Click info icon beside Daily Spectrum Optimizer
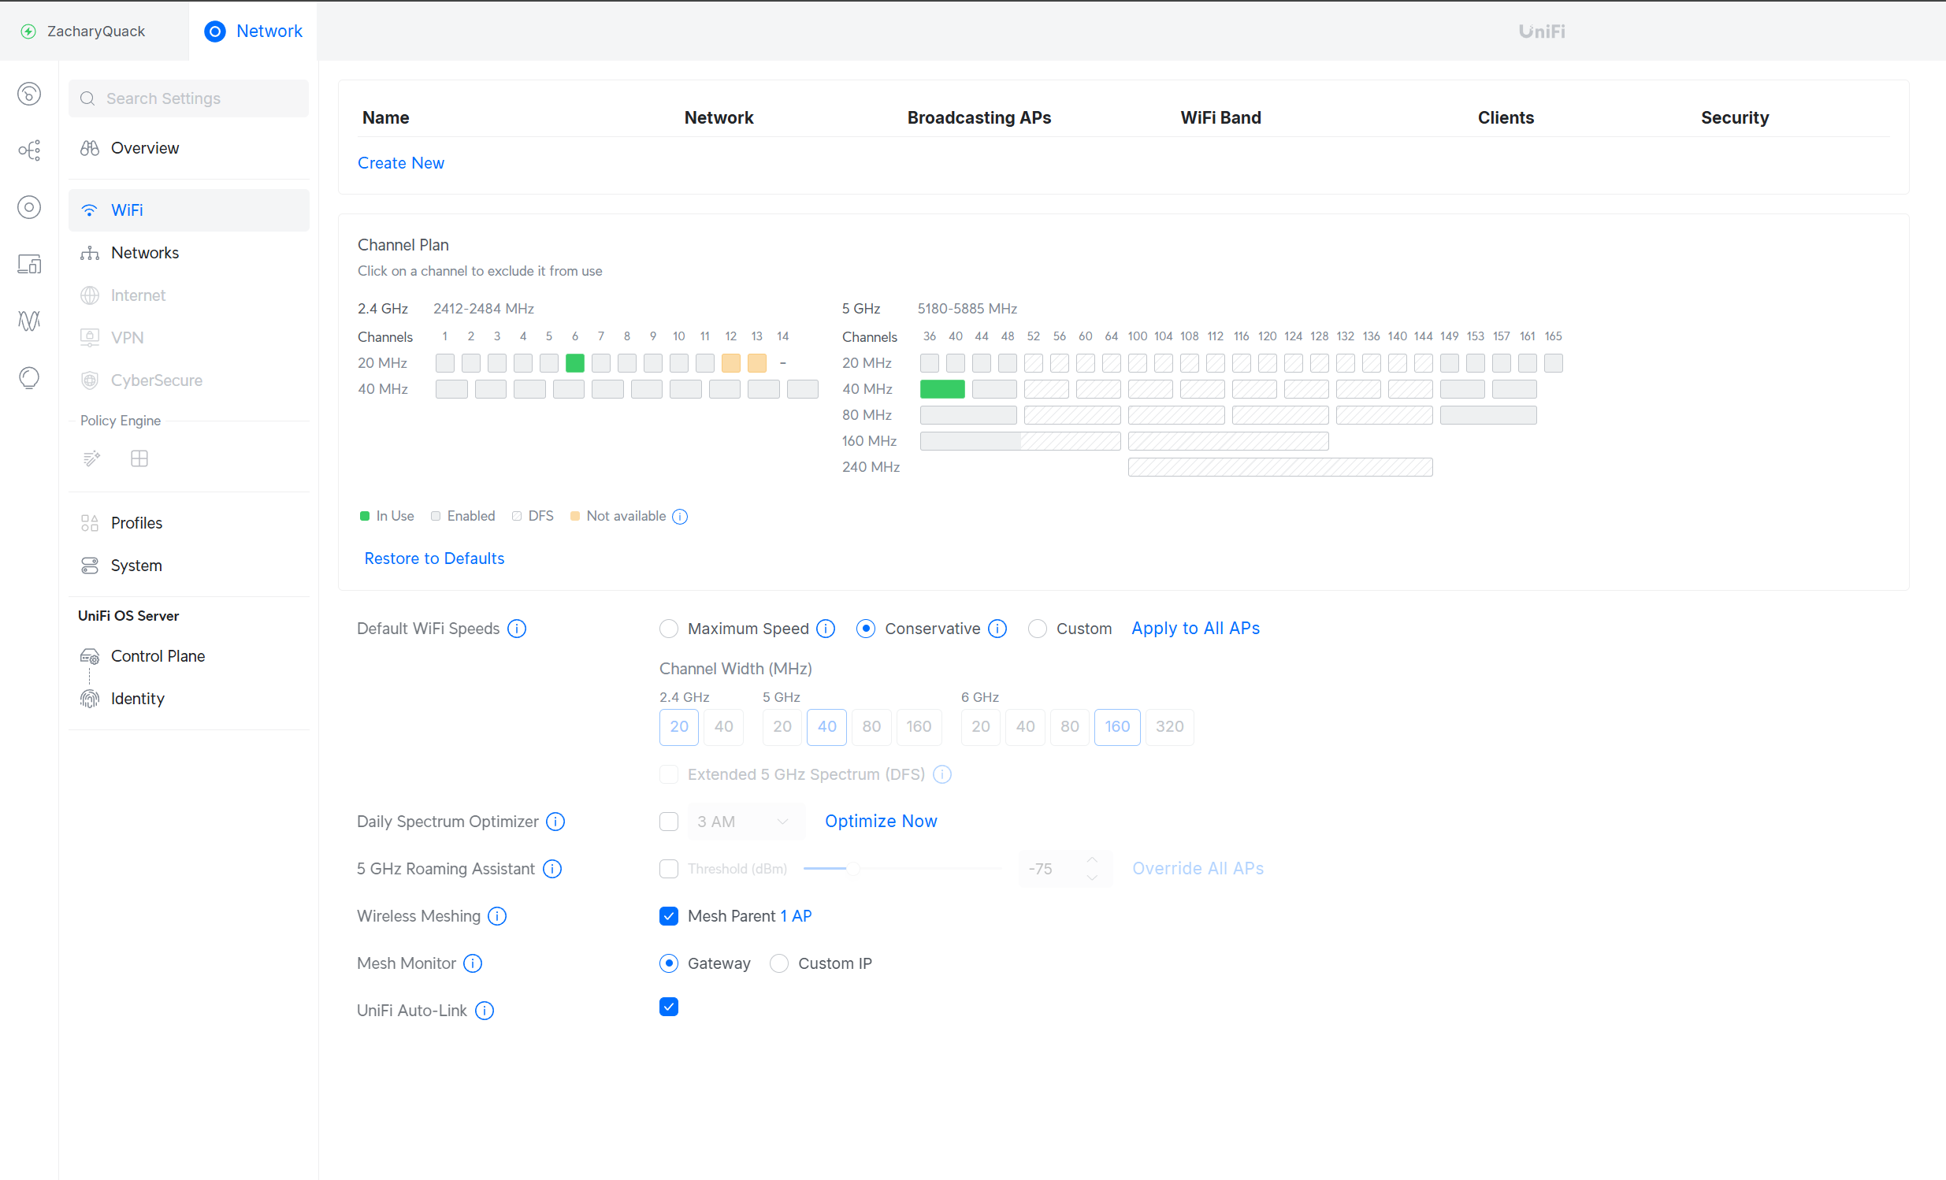Screen dimensions: 1946x1180 coord(556,822)
